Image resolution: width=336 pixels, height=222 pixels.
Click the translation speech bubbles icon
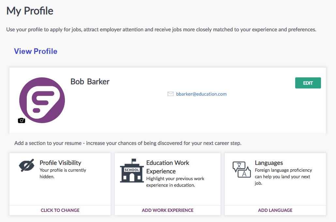(x=241, y=169)
